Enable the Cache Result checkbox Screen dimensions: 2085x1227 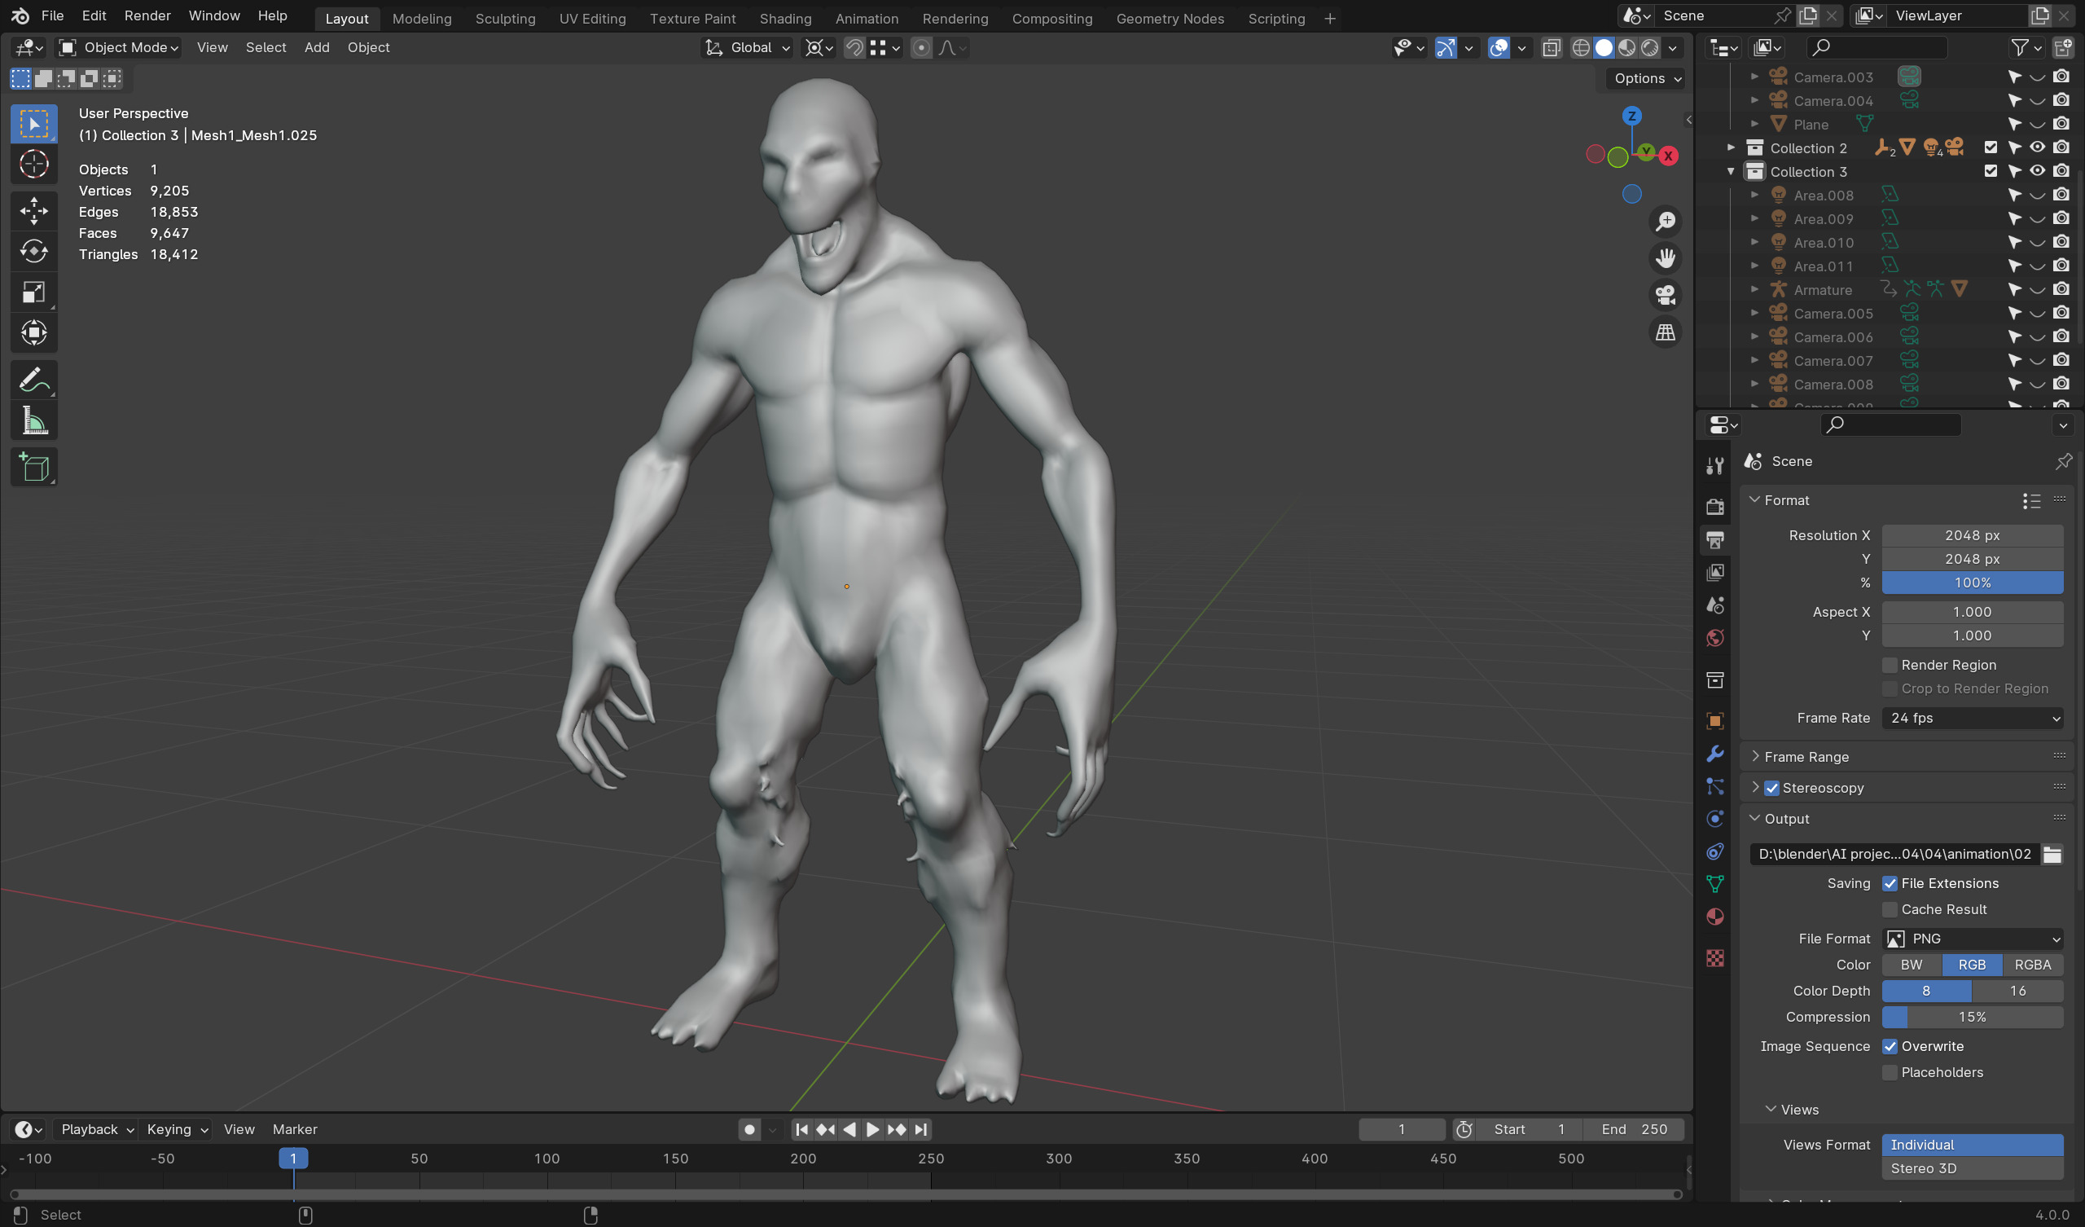(1890, 909)
